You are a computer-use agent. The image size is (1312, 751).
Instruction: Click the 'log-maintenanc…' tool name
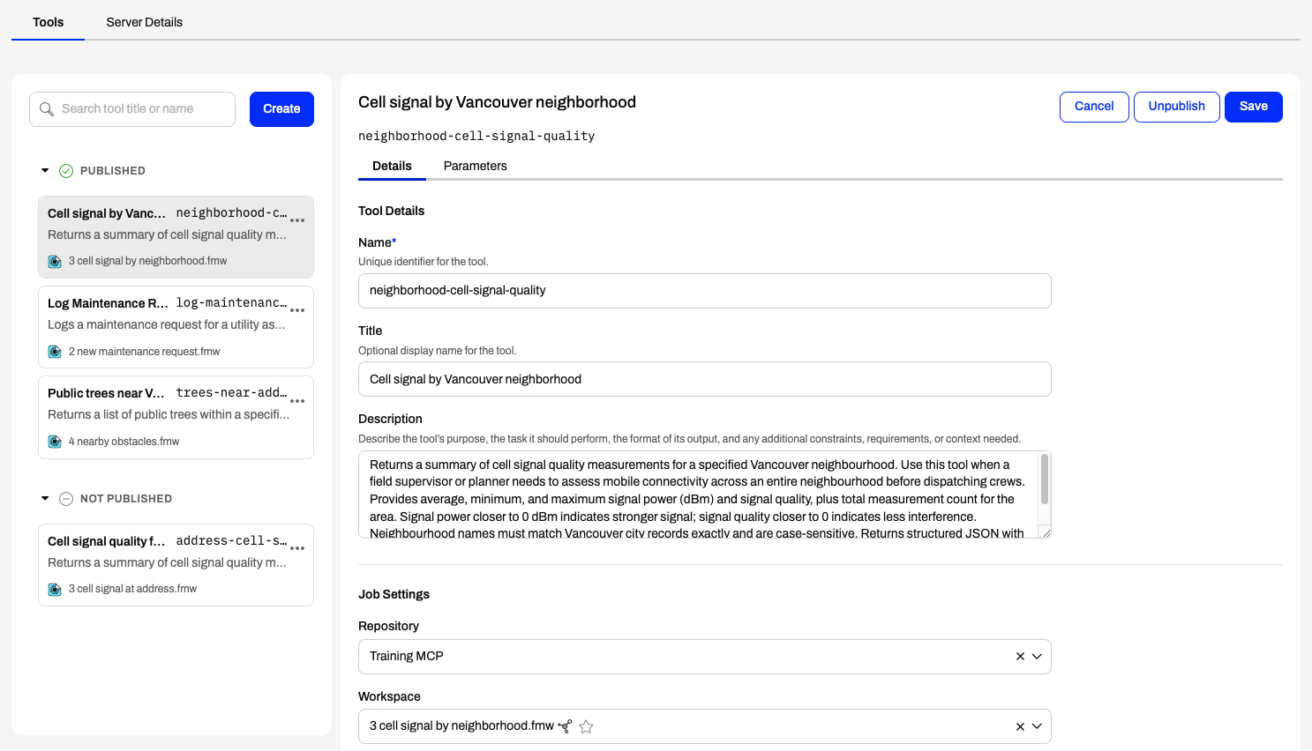click(x=231, y=302)
